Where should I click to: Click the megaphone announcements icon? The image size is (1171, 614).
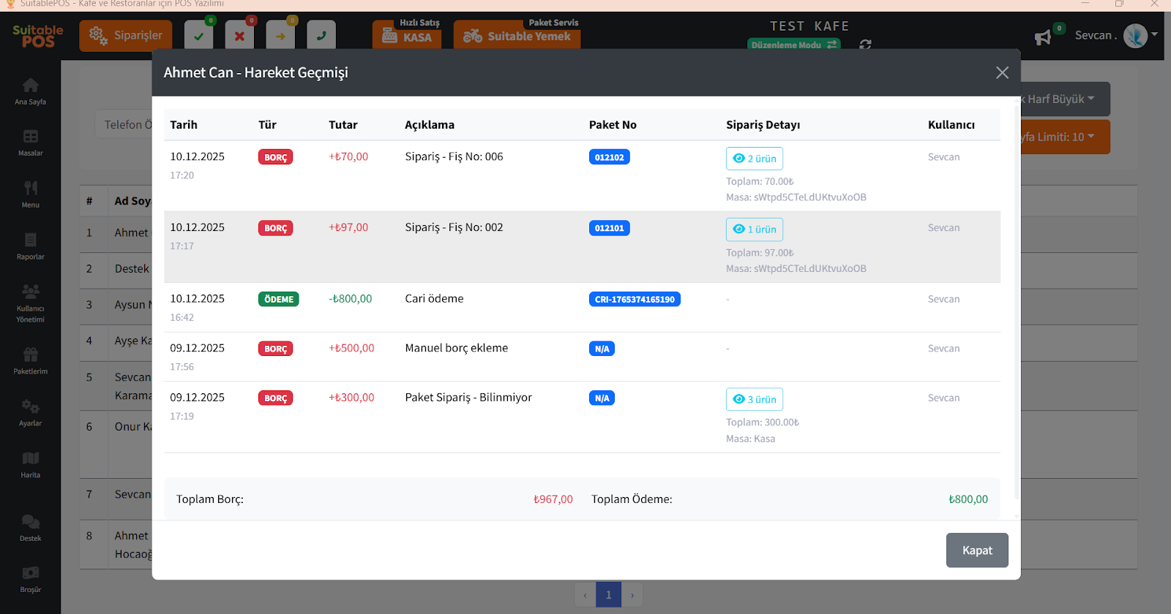tap(1043, 37)
